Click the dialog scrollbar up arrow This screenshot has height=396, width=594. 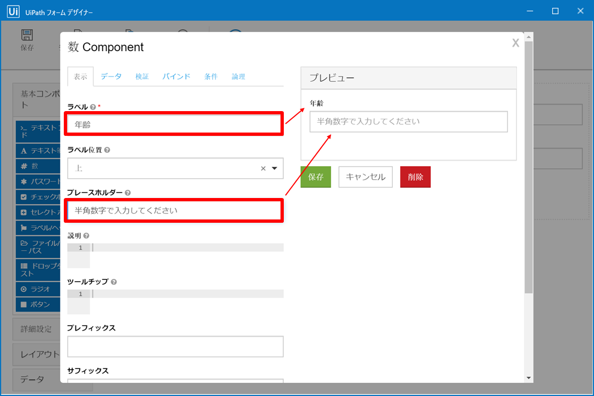click(529, 37)
